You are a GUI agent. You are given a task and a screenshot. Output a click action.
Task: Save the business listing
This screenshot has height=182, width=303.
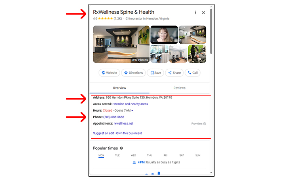click(x=156, y=73)
